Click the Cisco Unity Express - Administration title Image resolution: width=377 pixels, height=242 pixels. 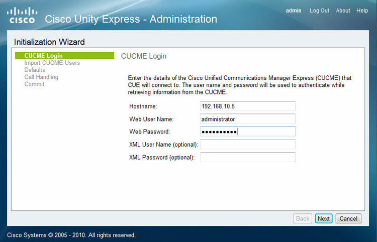coord(131,19)
